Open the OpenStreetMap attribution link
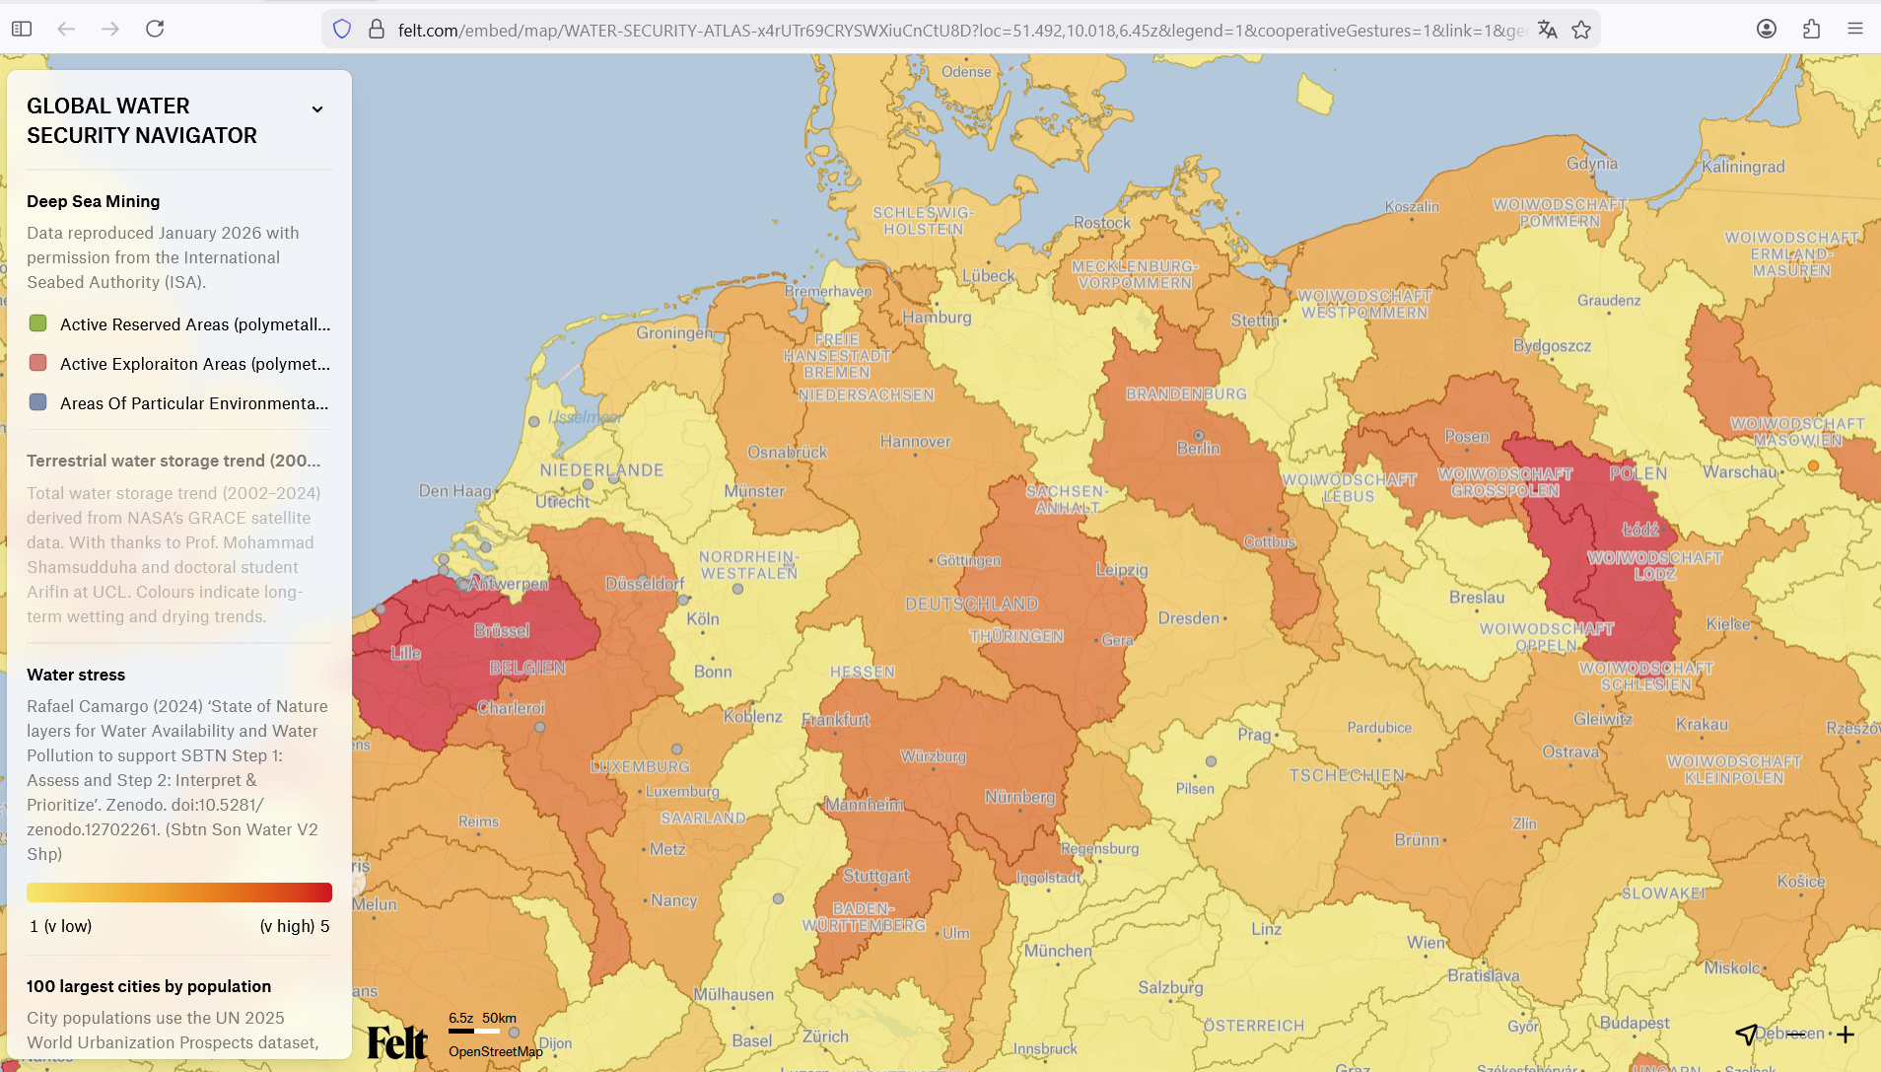 tap(495, 1051)
